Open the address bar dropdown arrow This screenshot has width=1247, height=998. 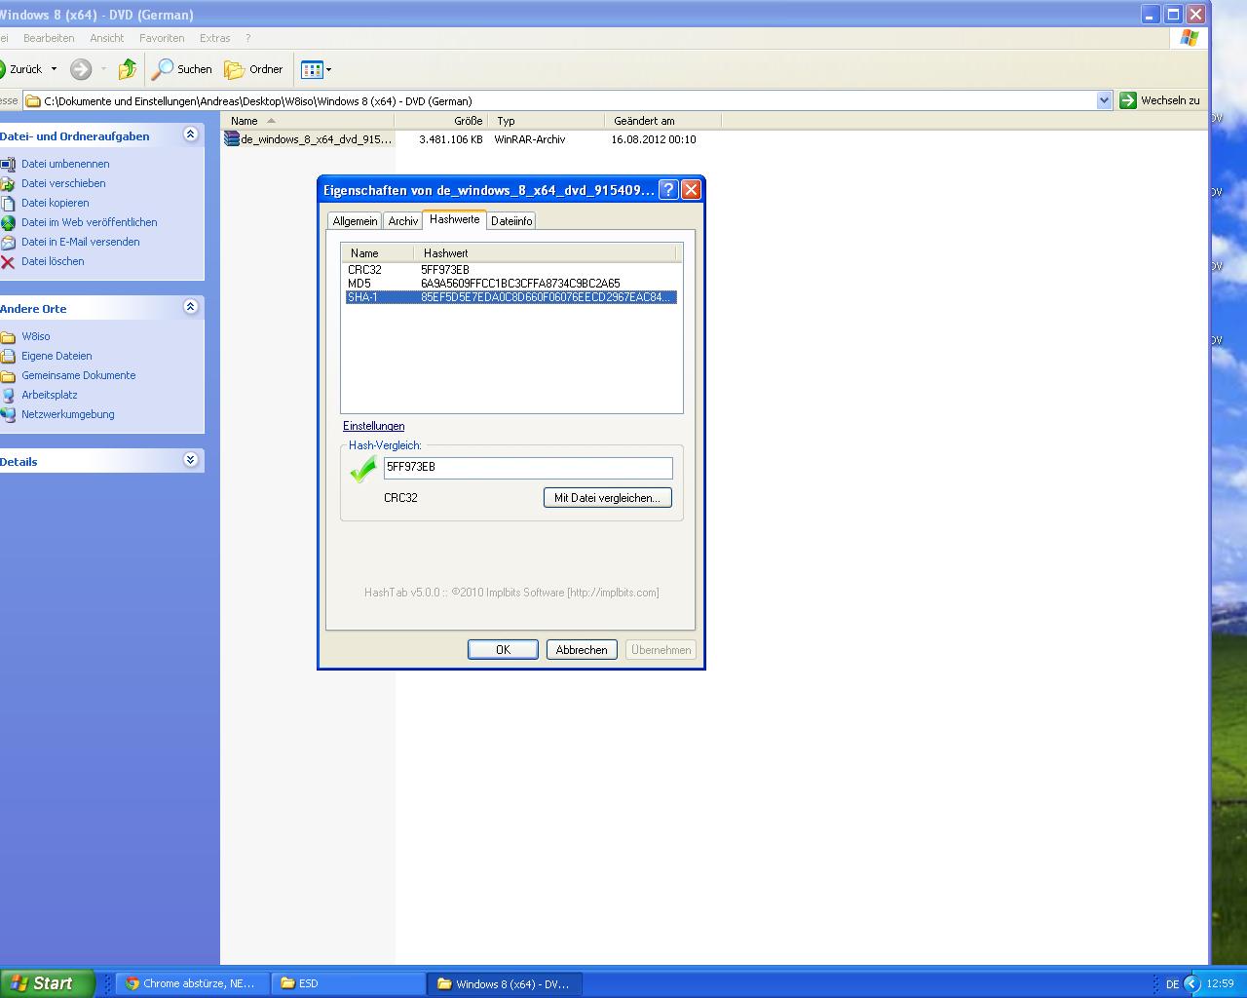(x=1104, y=100)
